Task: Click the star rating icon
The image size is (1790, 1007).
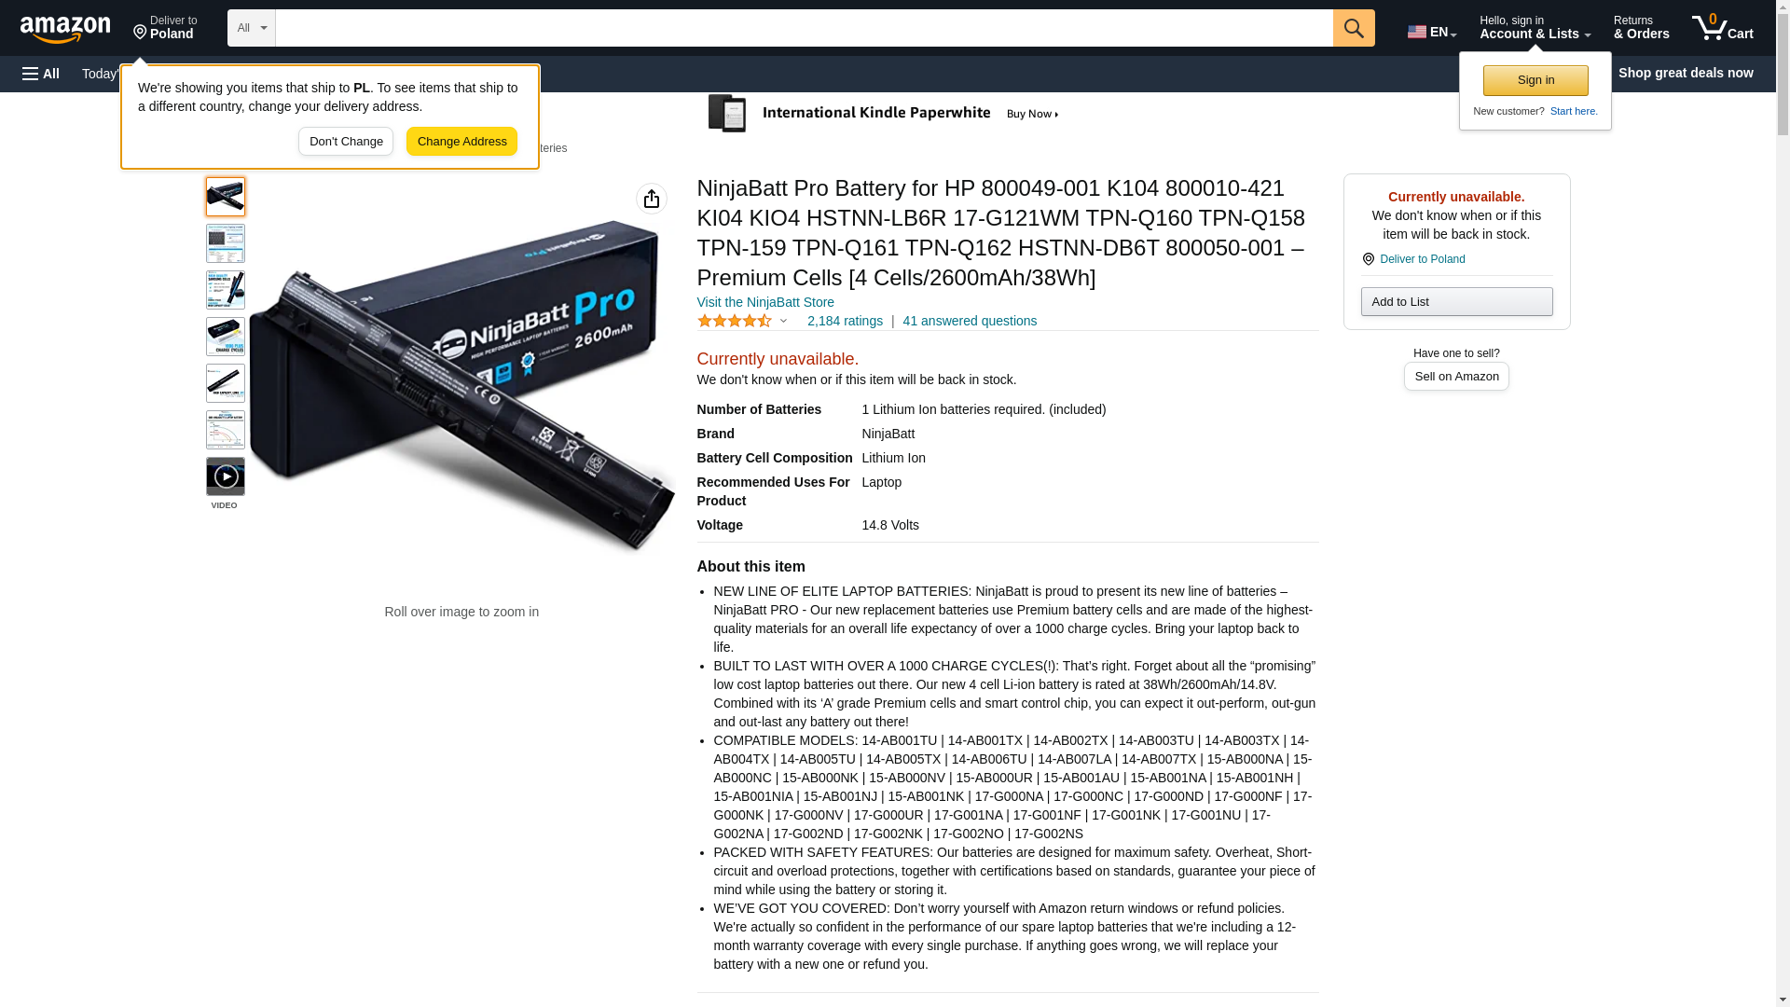Action: pos(735,321)
